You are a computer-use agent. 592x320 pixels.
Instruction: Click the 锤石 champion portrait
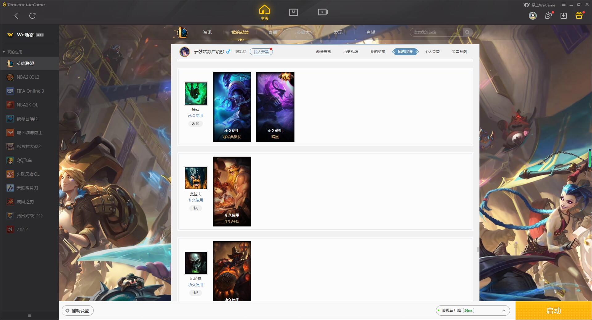tap(196, 94)
